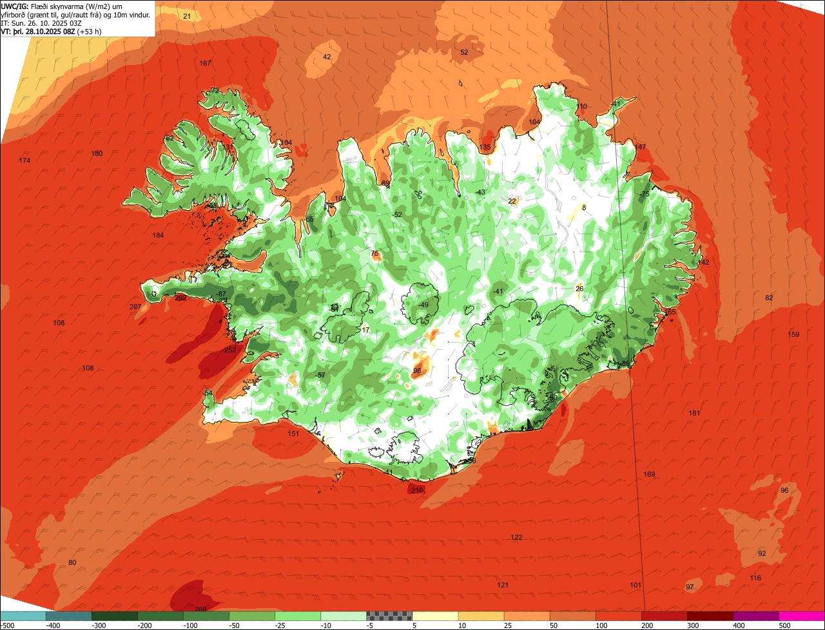Click the value '42' north of Iceland
Viewport: 825px width, 630px height.
click(x=327, y=57)
